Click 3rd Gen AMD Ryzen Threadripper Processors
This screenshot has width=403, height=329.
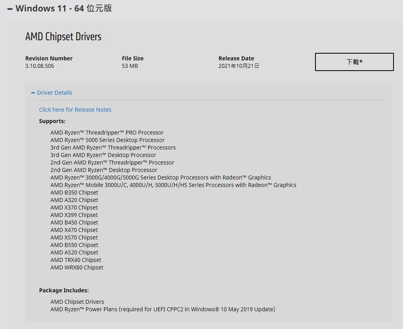click(113, 148)
